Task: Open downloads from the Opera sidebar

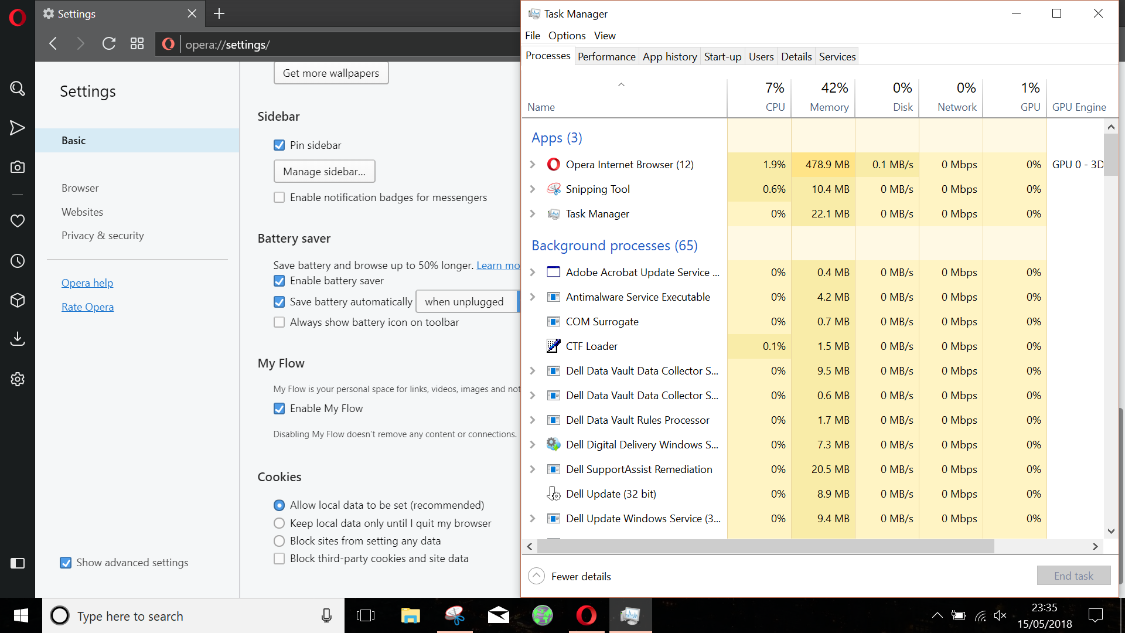Action: 18,339
